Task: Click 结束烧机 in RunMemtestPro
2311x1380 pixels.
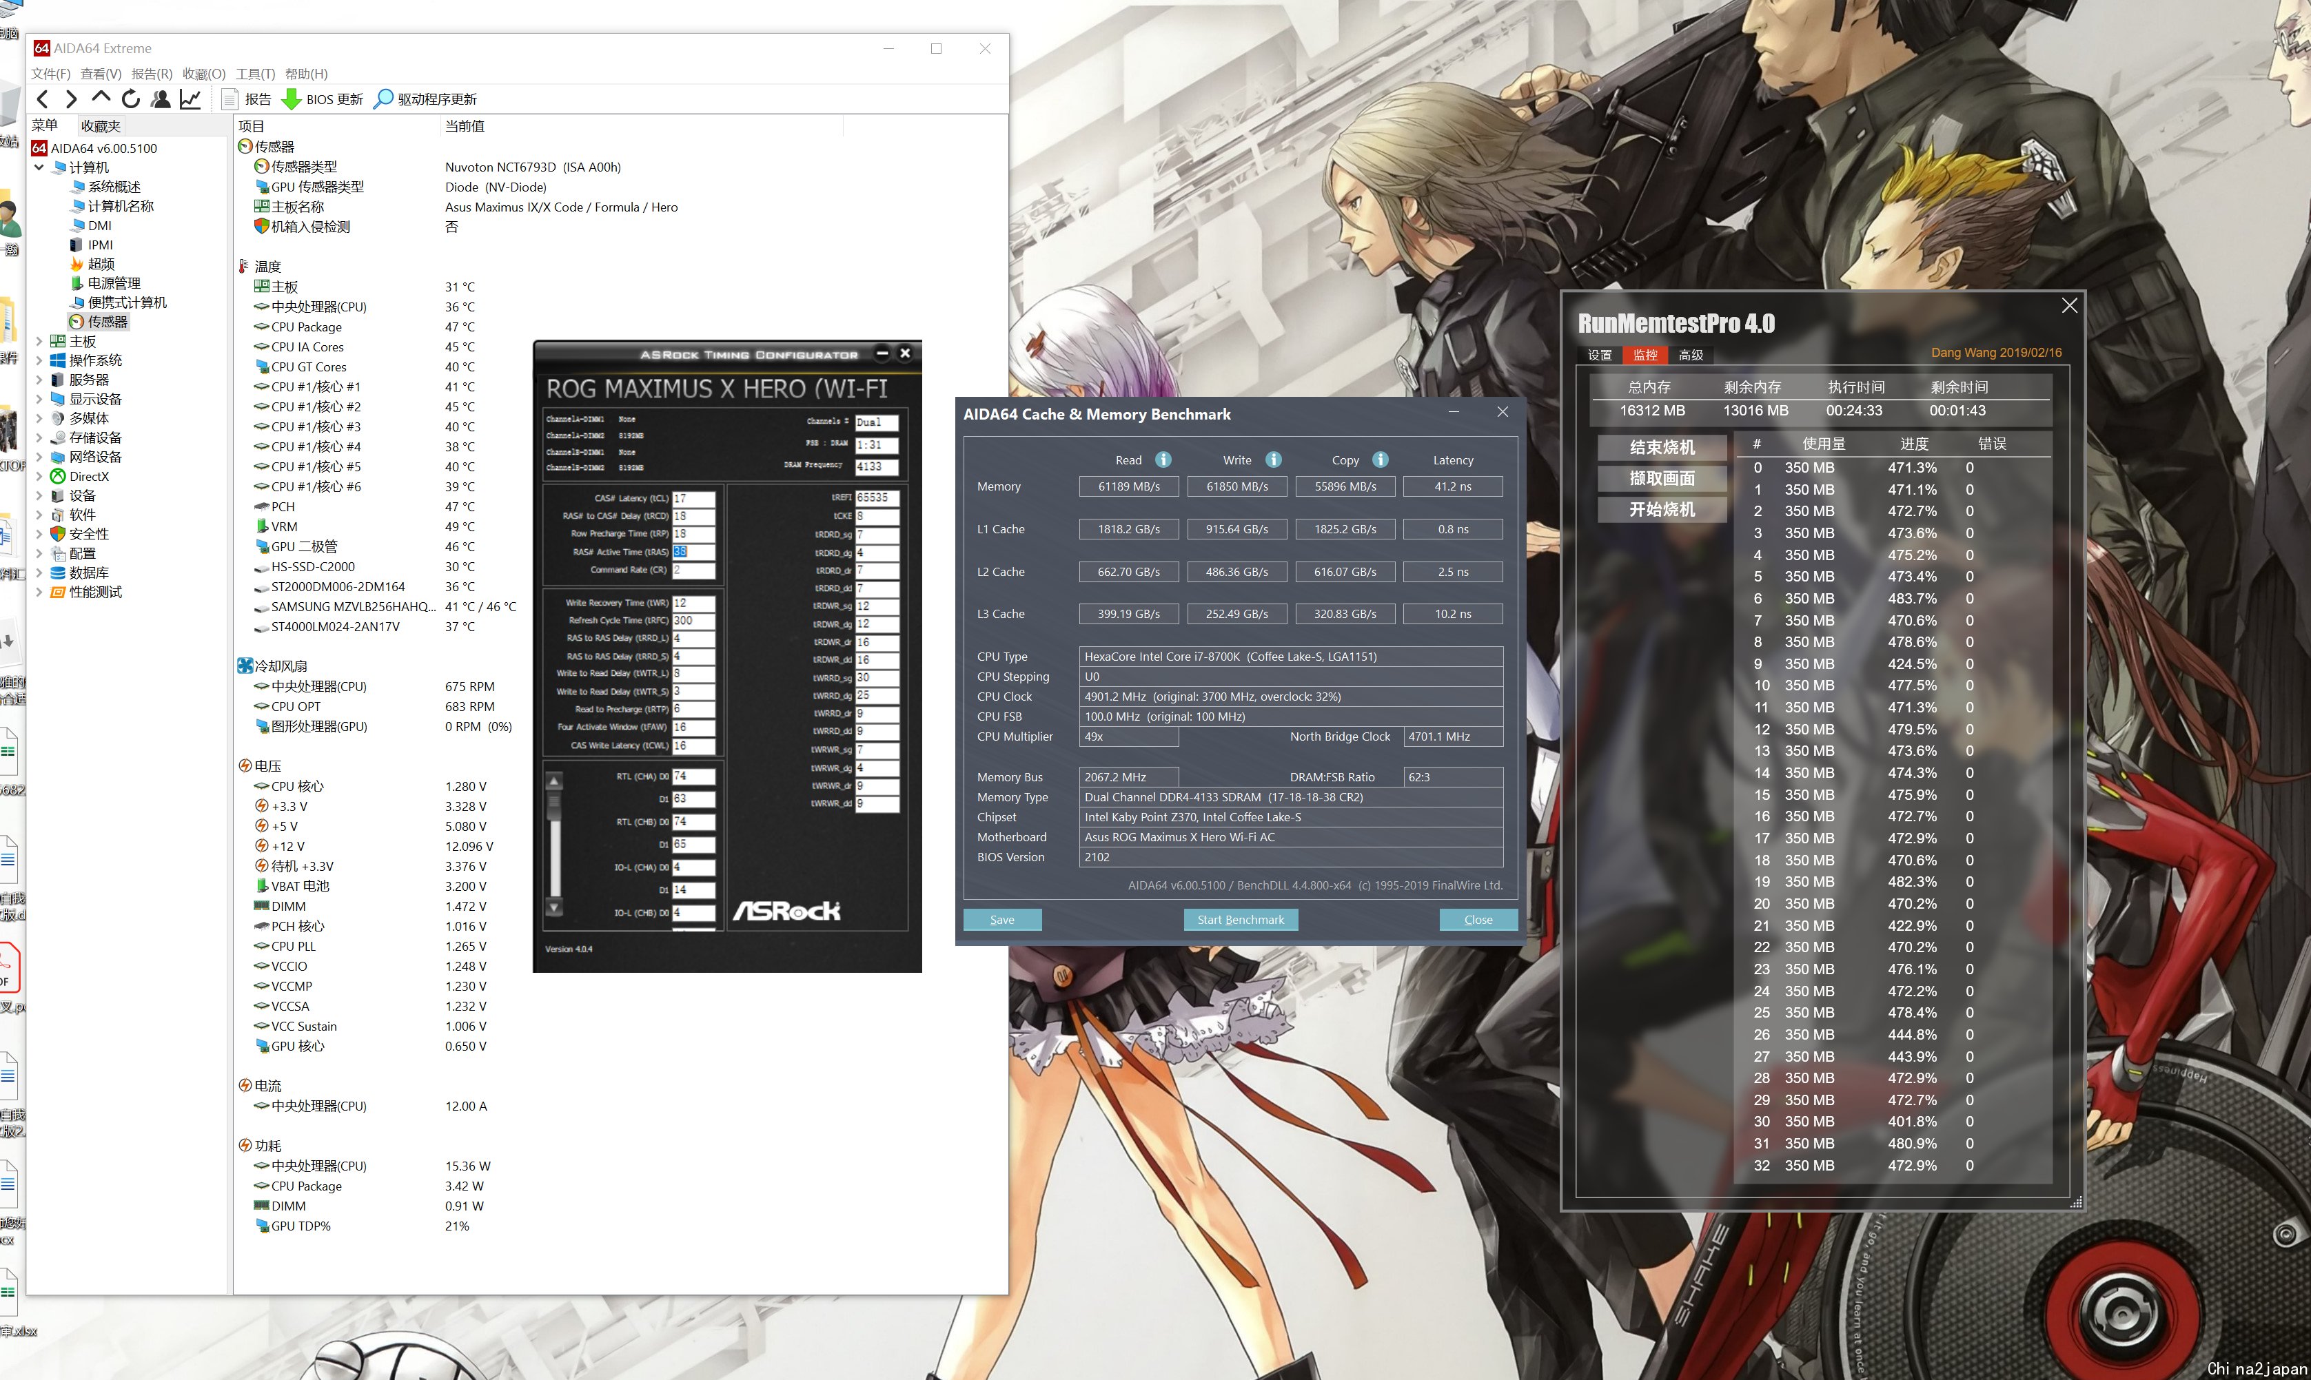Action: (x=1662, y=447)
